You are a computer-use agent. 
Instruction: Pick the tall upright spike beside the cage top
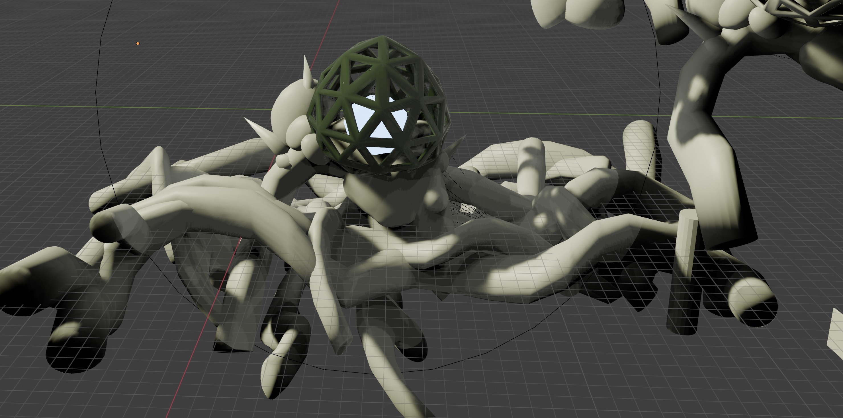[307, 72]
